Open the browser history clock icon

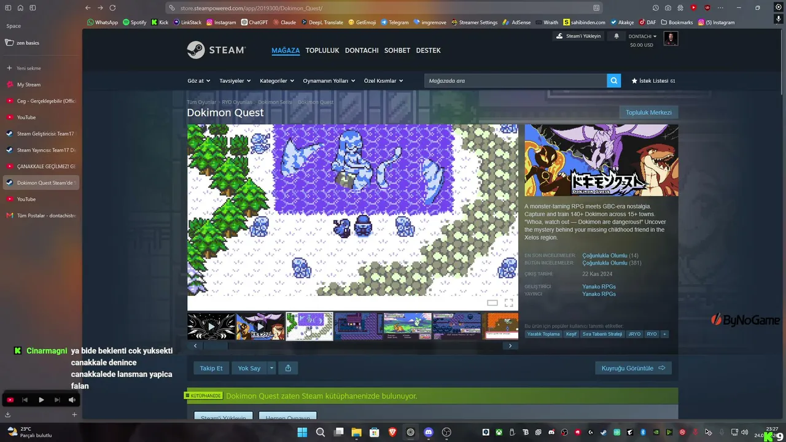pos(656,8)
